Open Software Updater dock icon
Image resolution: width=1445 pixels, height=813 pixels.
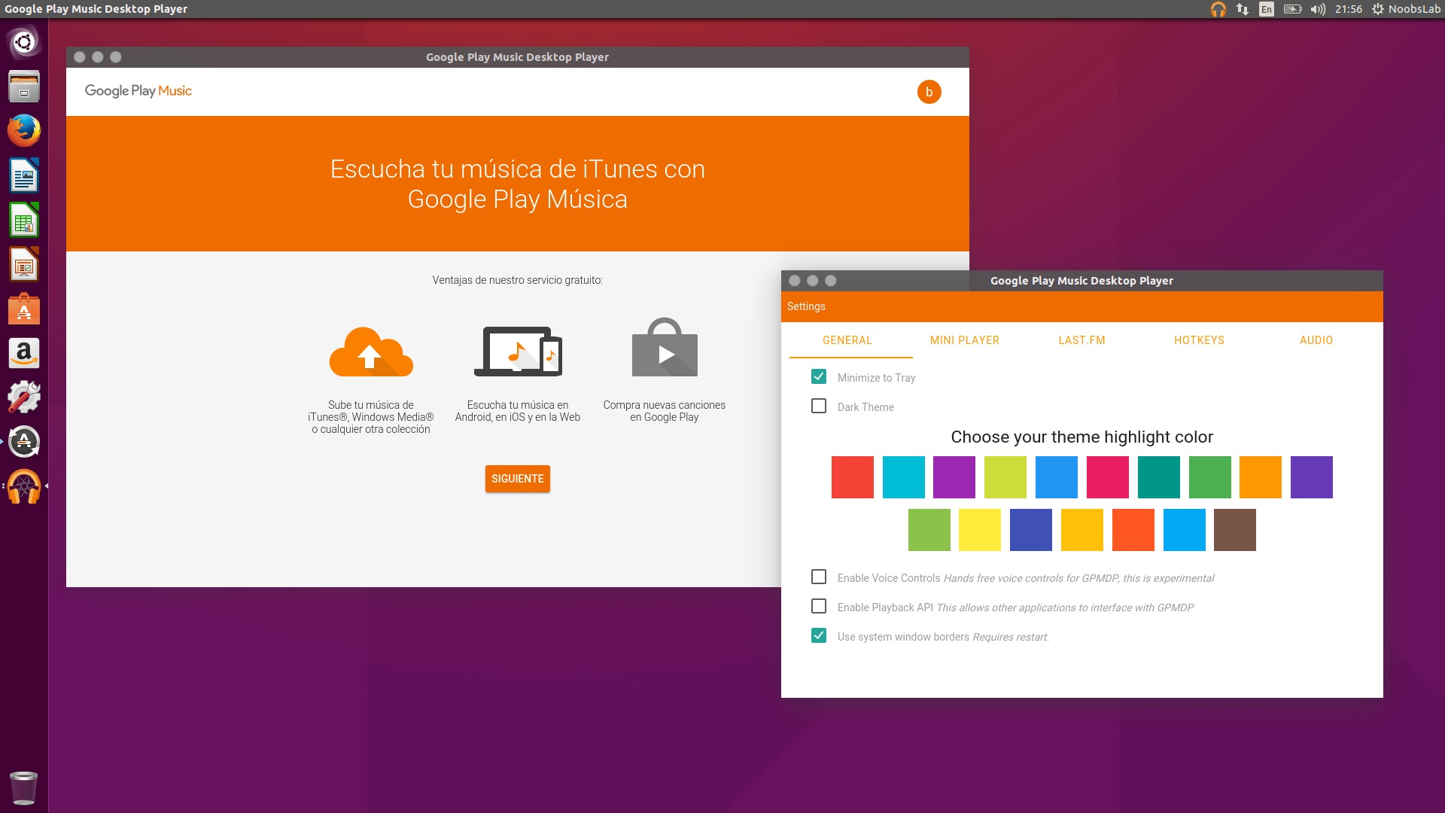pyautogui.click(x=24, y=442)
